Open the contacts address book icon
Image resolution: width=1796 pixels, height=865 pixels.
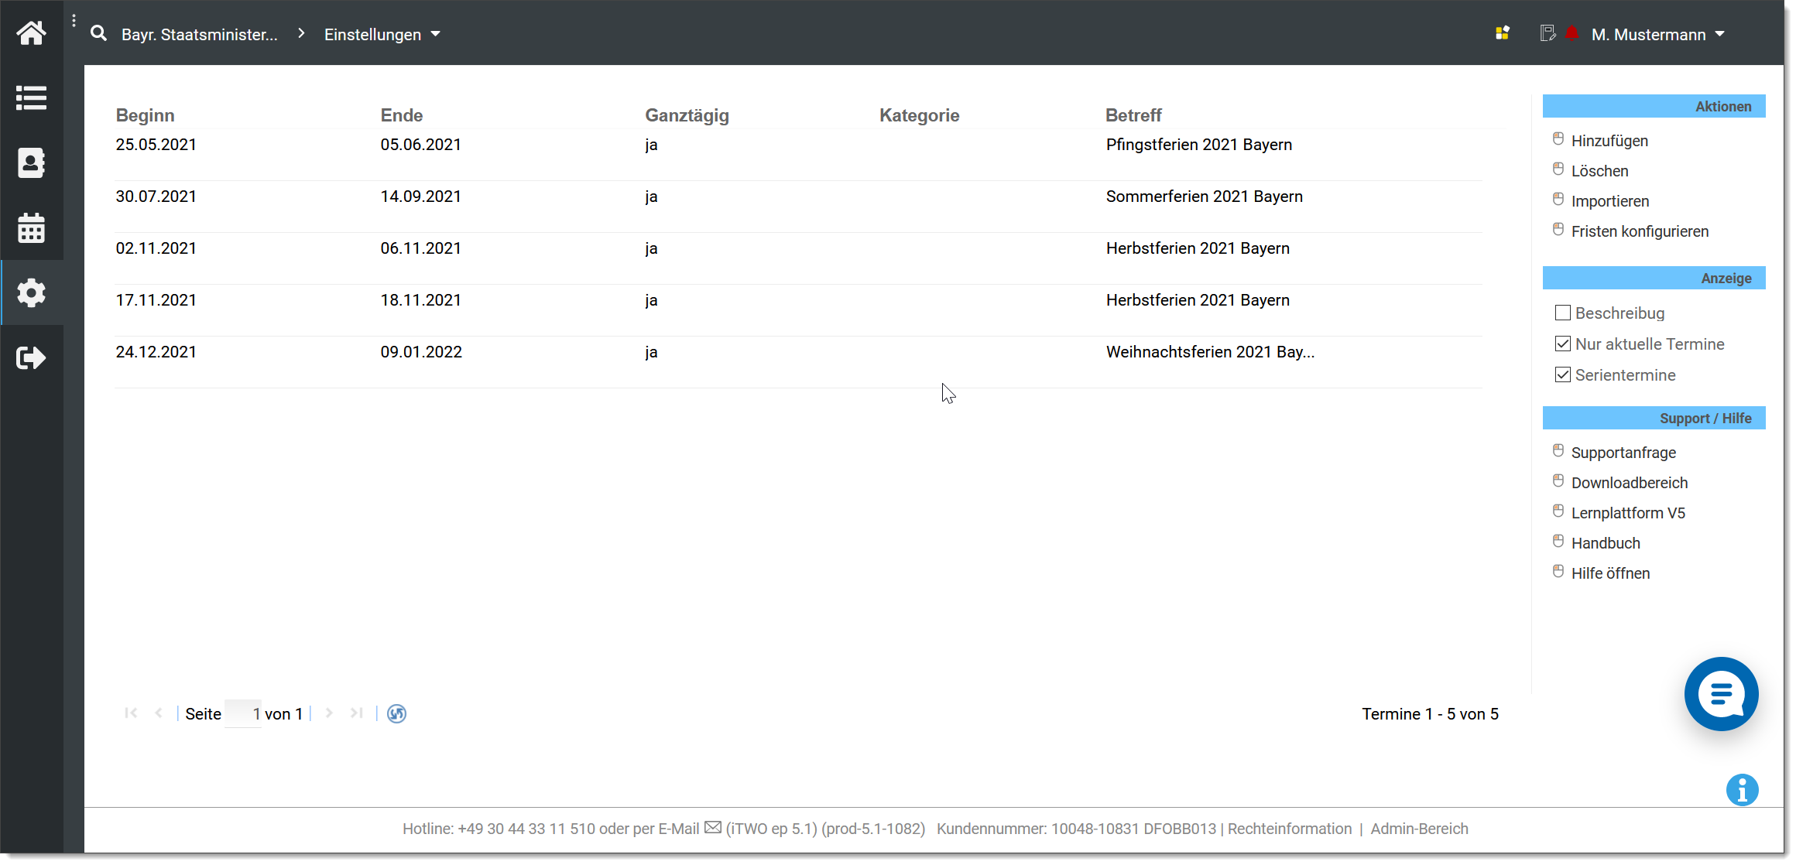coord(31,163)
